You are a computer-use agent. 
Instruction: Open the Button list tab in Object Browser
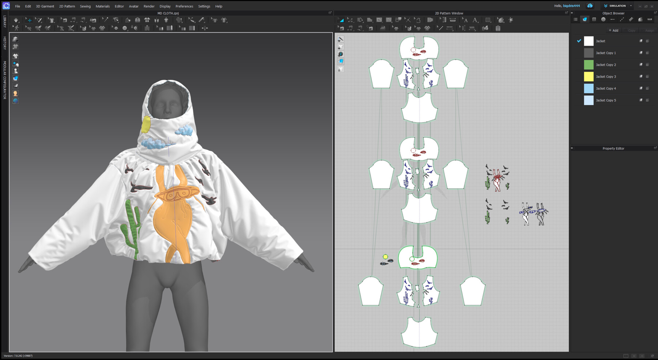pyautogui.click(x=603, y=19)
